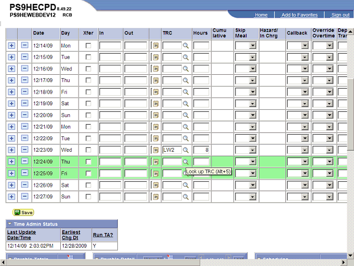Click the calendar icon on 12/26/09 row
The image size is (354, 266).
155,185
